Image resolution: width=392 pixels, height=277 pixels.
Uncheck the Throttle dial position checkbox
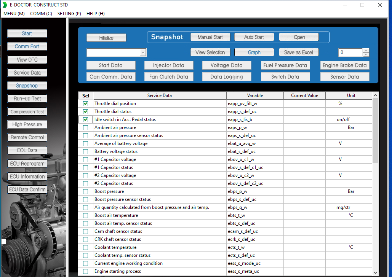pyautogui.click(x=85, y=103)
